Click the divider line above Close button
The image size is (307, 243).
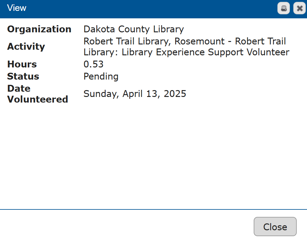[x=153, y=209]
